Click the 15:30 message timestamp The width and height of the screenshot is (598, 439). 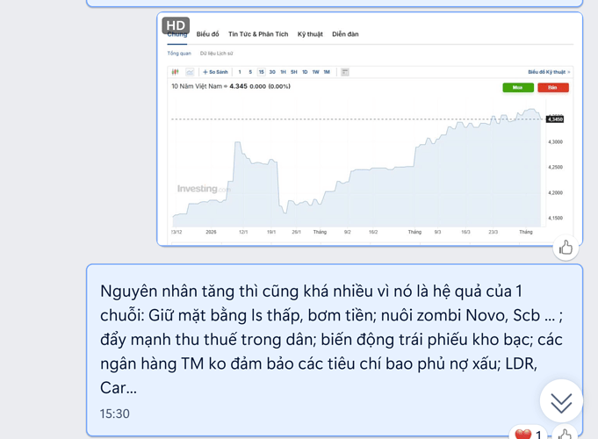click(115, 414)
